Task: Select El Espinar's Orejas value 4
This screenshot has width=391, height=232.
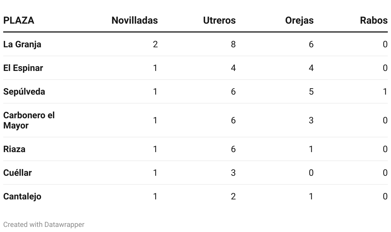Action: pyautogui.click(x=311, y=68)
